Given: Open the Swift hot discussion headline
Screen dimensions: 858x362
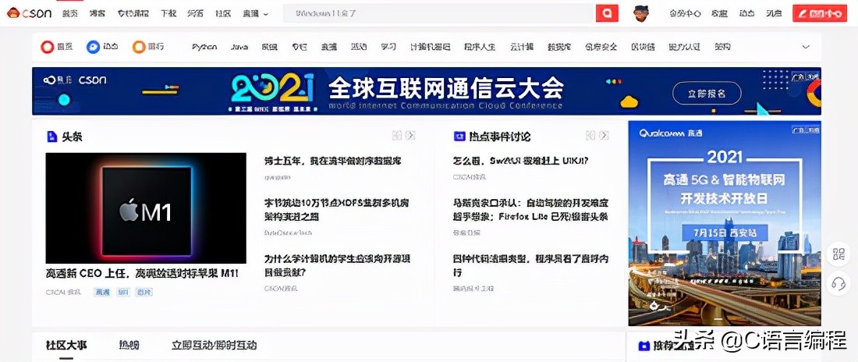Looking at the screenshot, I should [521, 161].
